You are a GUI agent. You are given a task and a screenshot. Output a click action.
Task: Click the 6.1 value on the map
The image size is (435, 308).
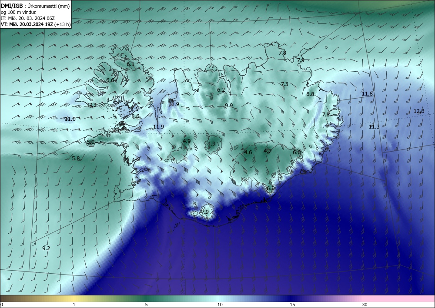[130, 64]
